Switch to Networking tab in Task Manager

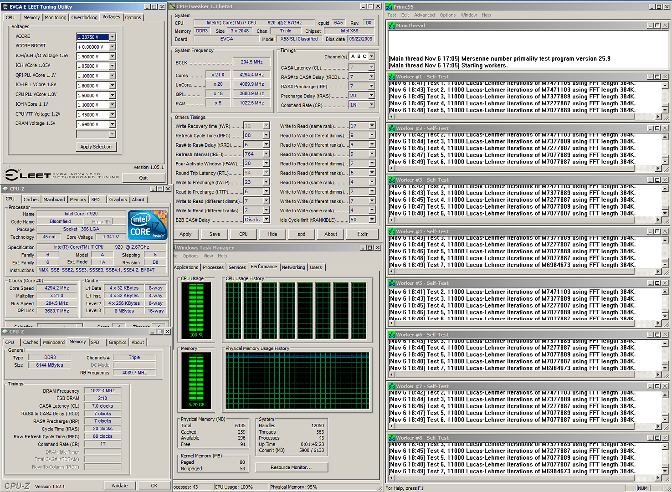pos(293,267)
